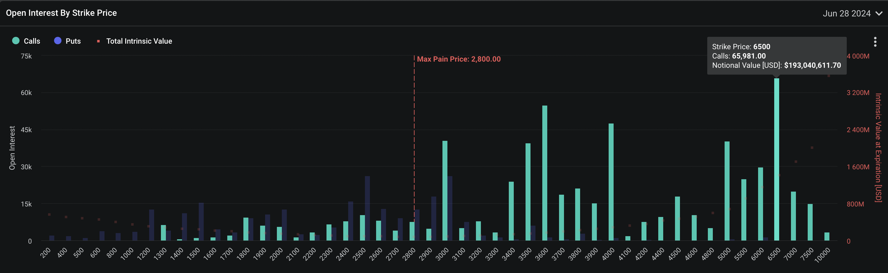The width and height of the screenshot is (888, 273).
Task: Click the 4 000M intrinsic value axis label
Action: (x=858, y=56)
